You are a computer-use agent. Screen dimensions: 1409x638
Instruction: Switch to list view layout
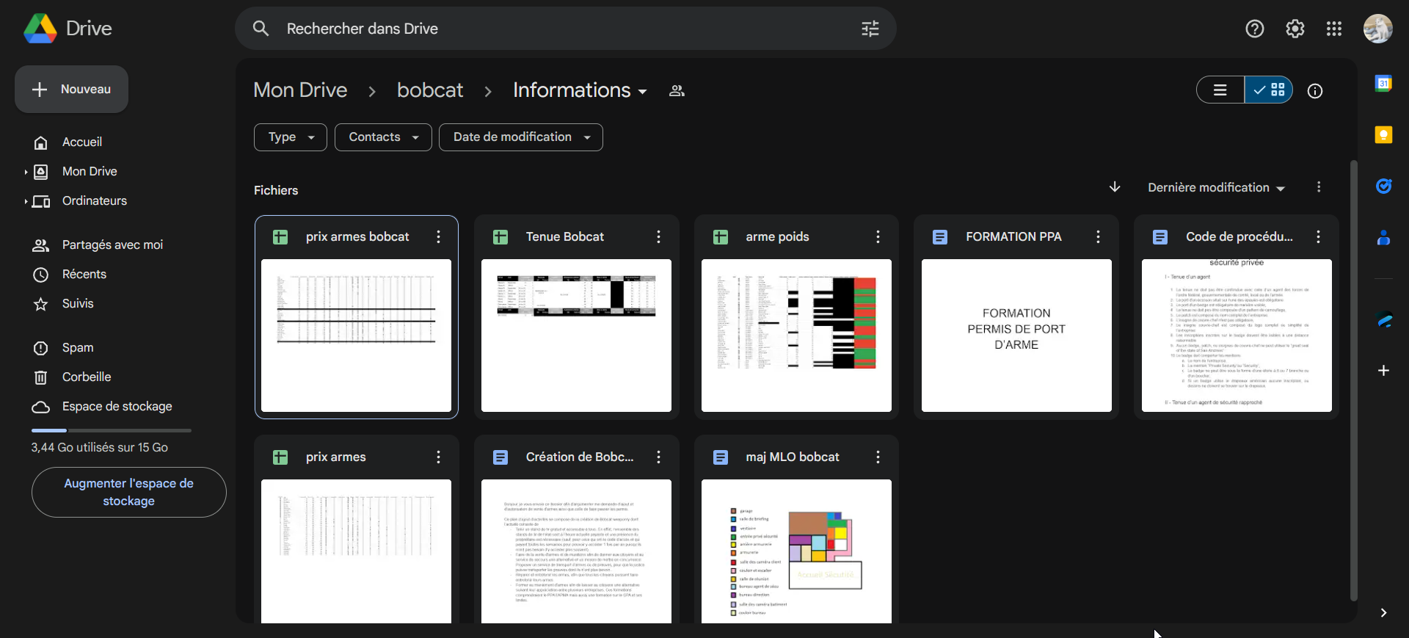1220,90
